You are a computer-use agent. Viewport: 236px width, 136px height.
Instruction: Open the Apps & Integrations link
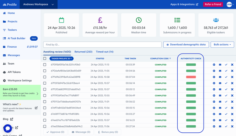click(x=184, y=4)
